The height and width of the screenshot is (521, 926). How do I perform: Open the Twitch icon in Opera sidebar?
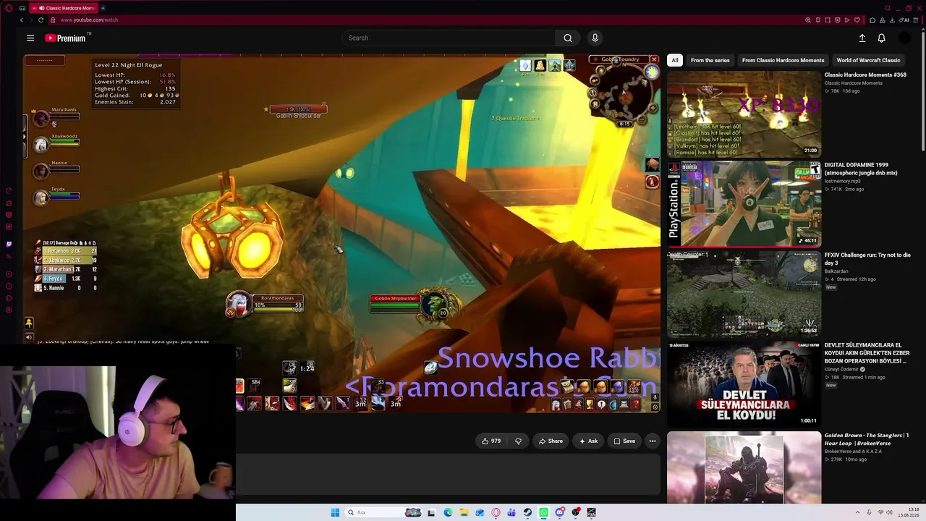[9, 244]
